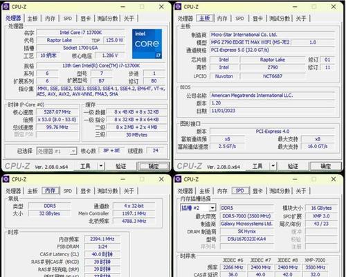The image size is (346, 277).
Task: Click CPU-Z icon in top-left window title
Action: (x=6, y=7)
